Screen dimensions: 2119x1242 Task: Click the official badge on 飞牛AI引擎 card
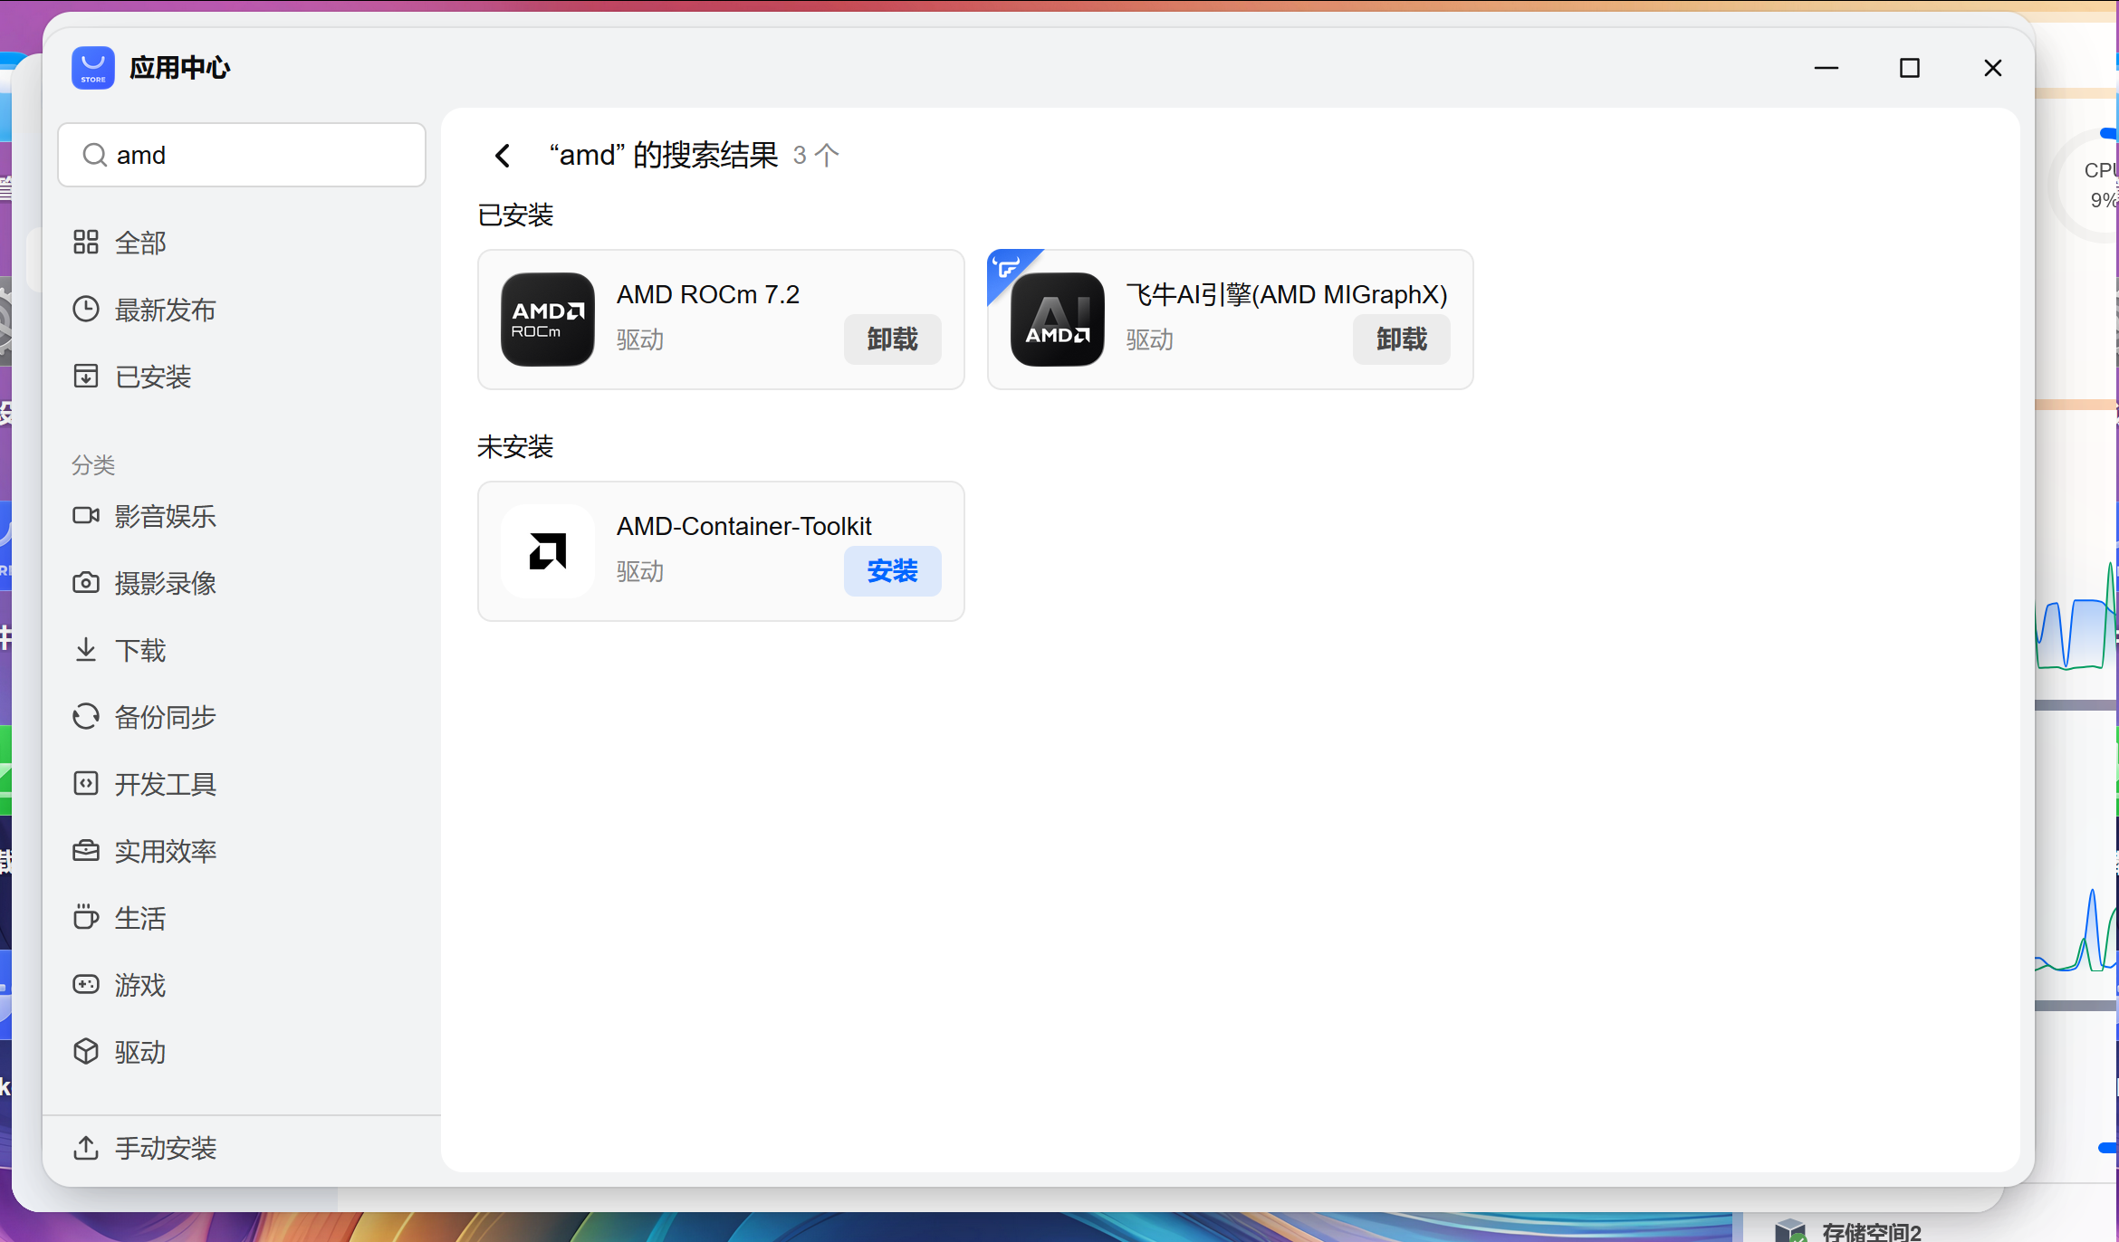(1007, 268)
